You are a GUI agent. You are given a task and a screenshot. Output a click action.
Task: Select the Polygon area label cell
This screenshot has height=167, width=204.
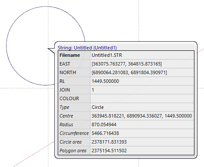[x=74, y=151]
